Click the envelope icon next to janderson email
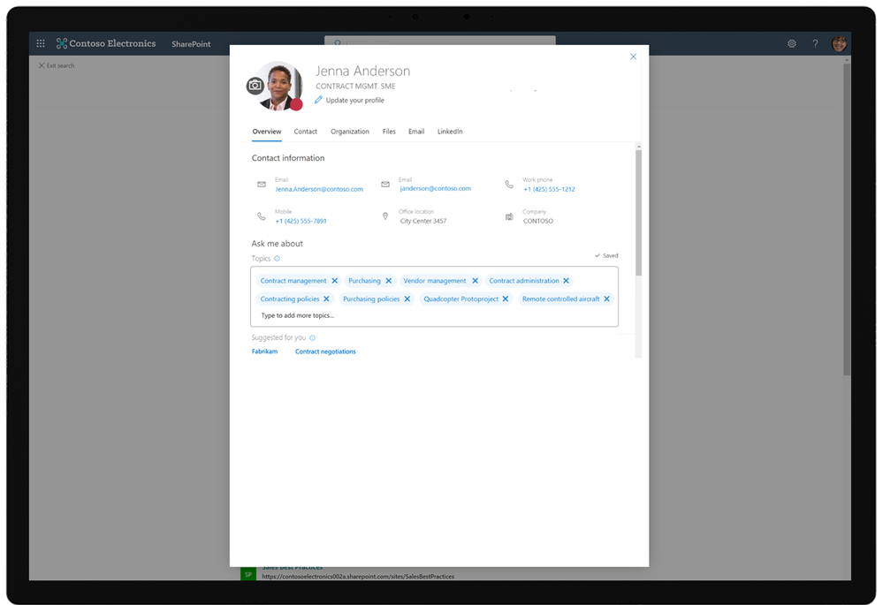The image size is (883, 605). point(385,184)
